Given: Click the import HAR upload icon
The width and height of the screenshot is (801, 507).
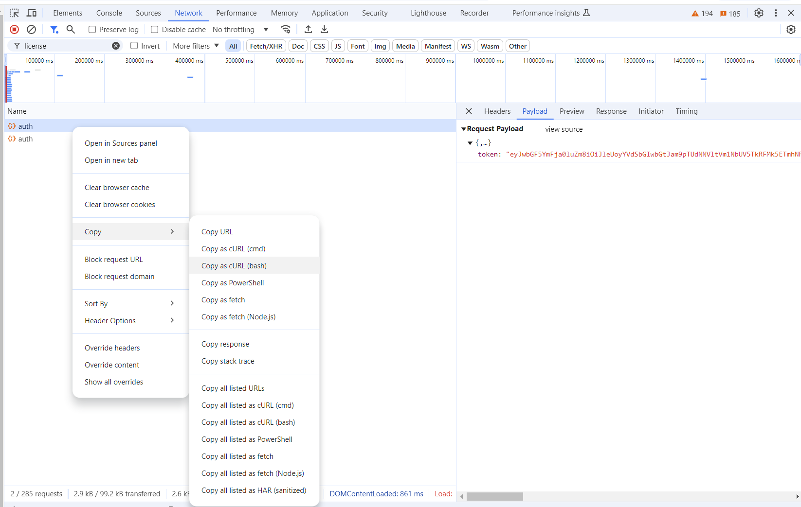Looking at the screenshot, I should pyautogui.click(x=308, y=30).
